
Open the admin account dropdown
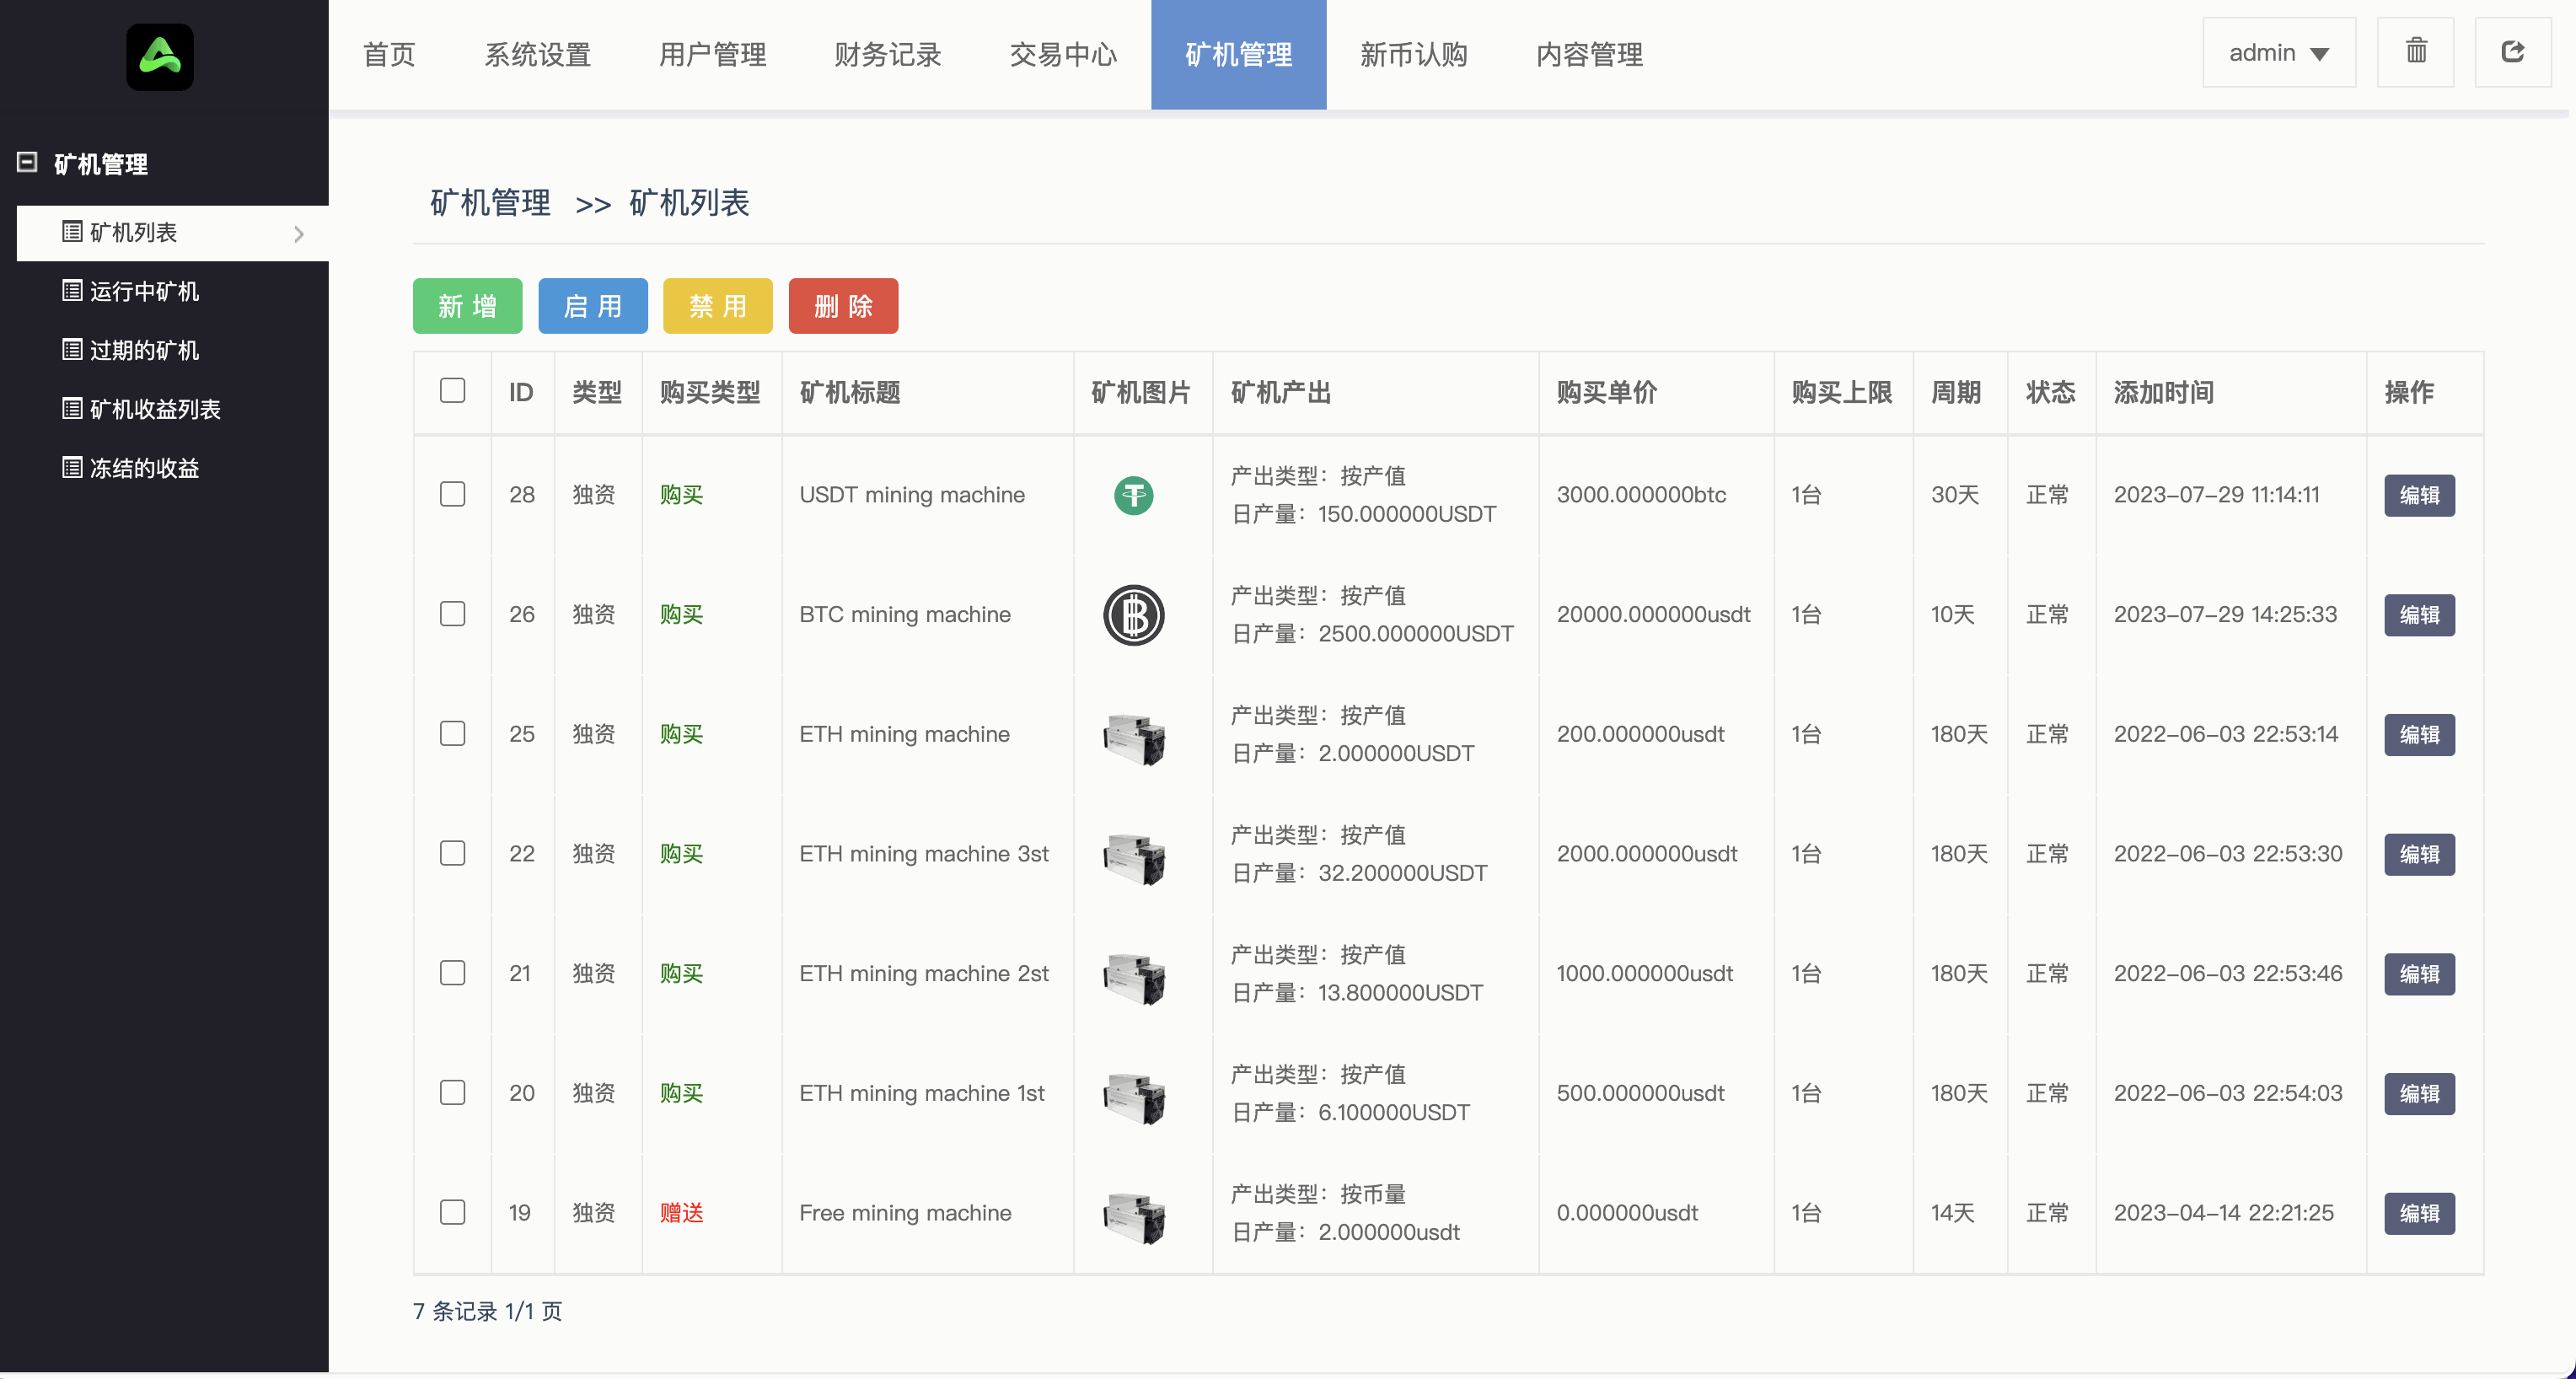click(2279, 52)
